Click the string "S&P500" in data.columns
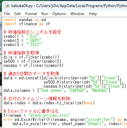127x128 pixels. tap(77, 91)
